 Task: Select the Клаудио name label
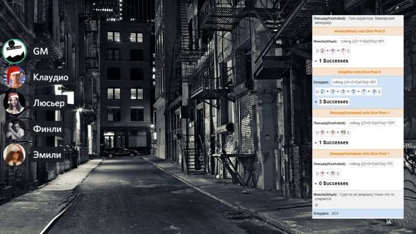pos(51,77)
